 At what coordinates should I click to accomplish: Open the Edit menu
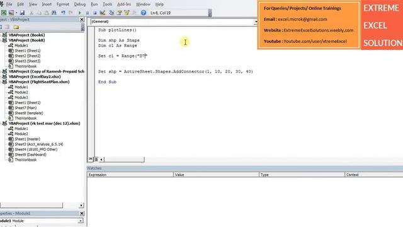point(20,4)
